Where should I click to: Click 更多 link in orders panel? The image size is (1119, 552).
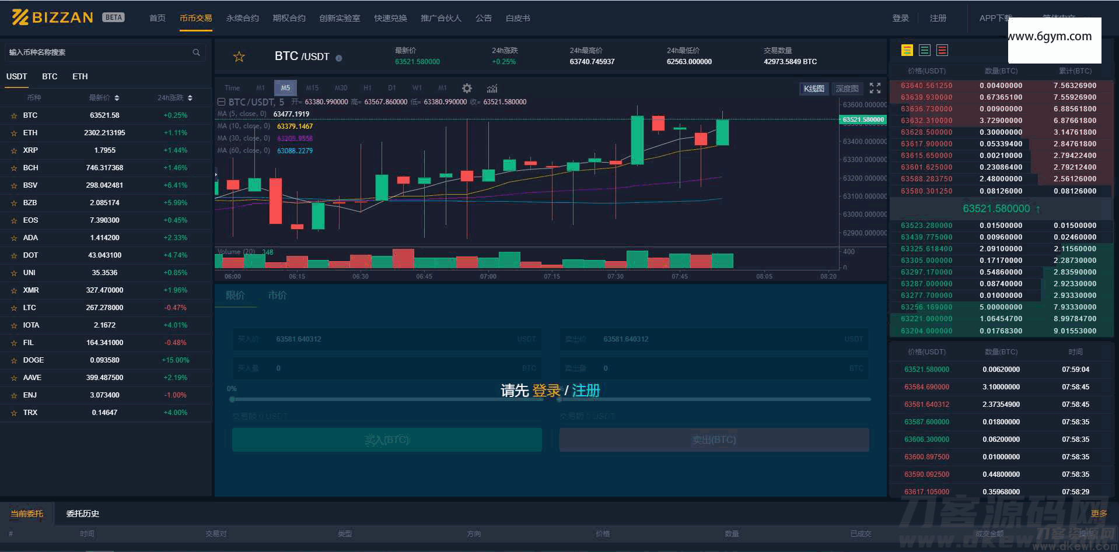tap(1099, 514)
